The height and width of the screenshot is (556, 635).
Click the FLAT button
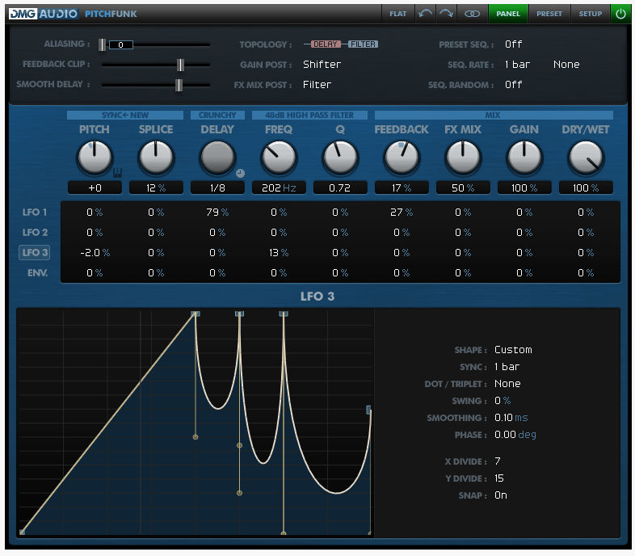[397, 14]
